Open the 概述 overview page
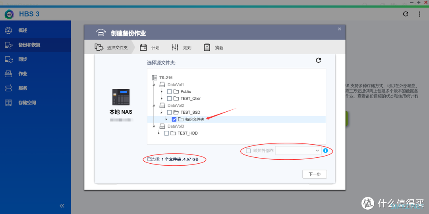Screen dimensions: 429x214 tap(35, 30)
